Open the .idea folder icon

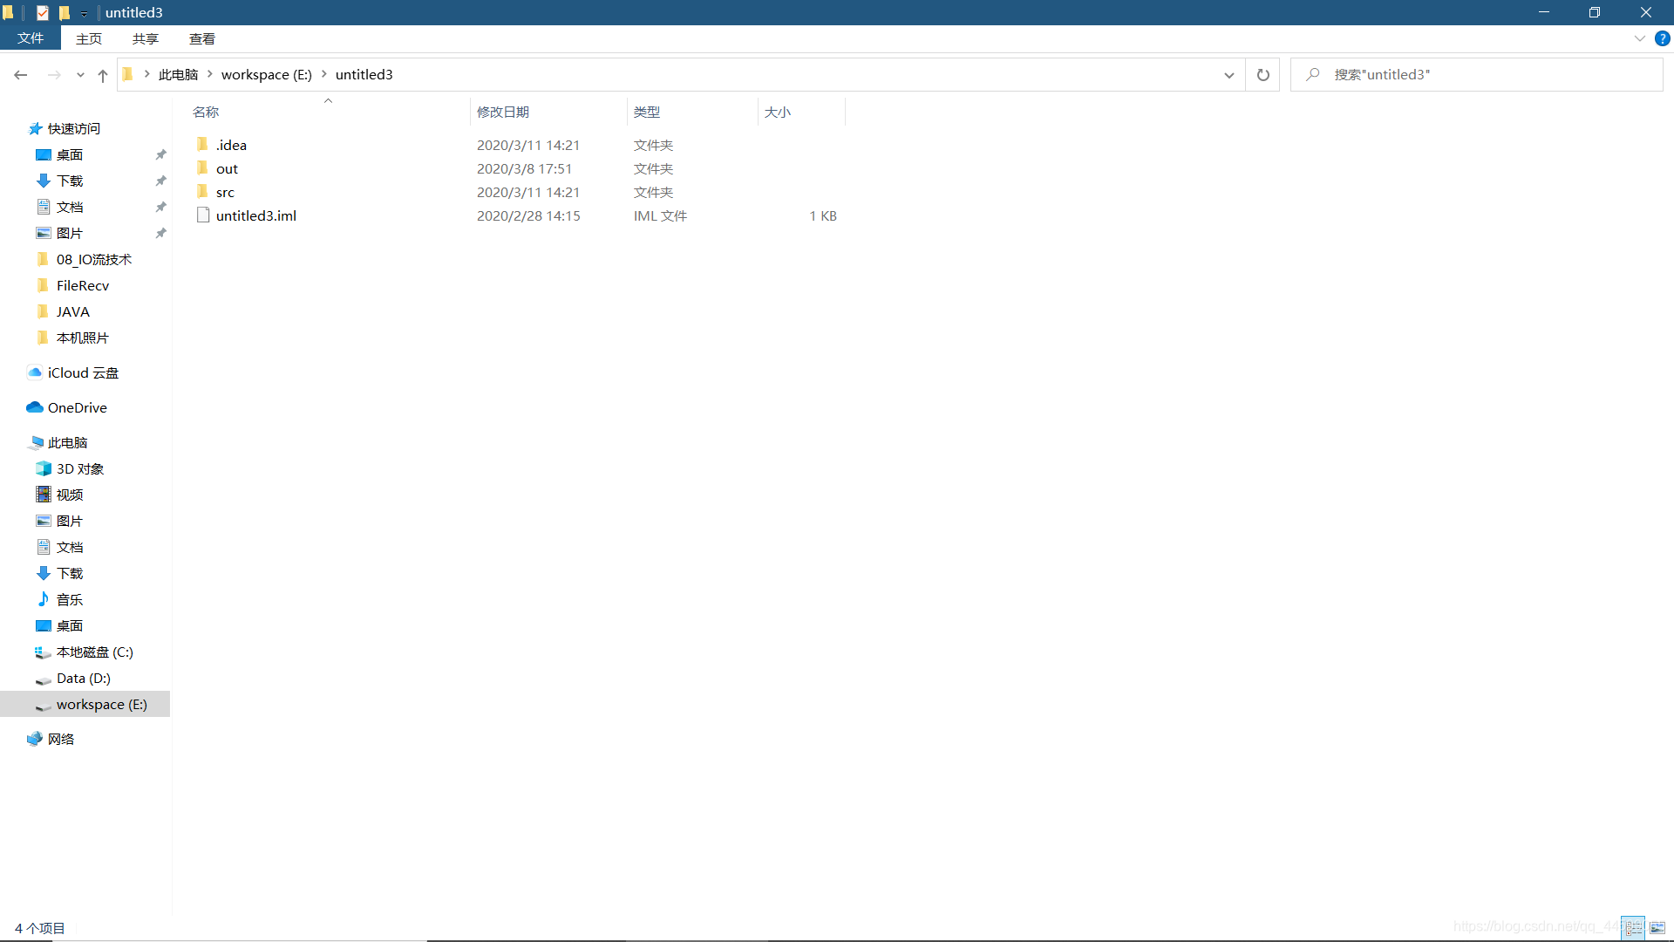tap(202, 145)
